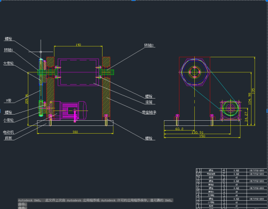The width and height of the screenshot is (268, 209).
Task: Pick the hexagonal bearing housing in side view
Action: [194, 72]
